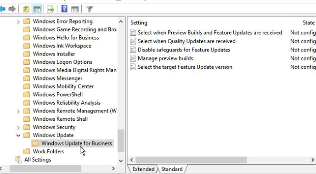Select Windows Remote Shell folder
The height and width of the screenshot is (174, 316).
tap(60, 119)
